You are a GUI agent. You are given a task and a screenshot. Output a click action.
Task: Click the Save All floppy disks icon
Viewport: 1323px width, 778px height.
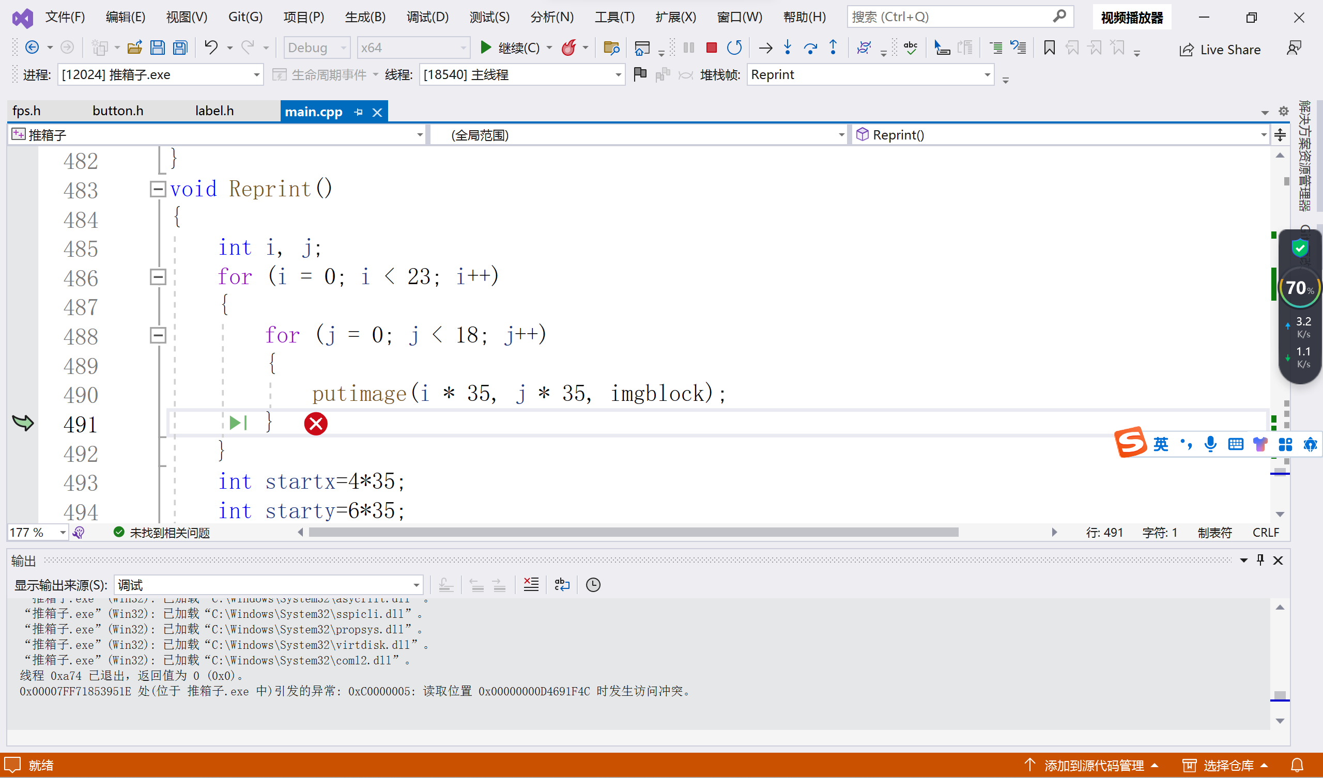point(180,48)
